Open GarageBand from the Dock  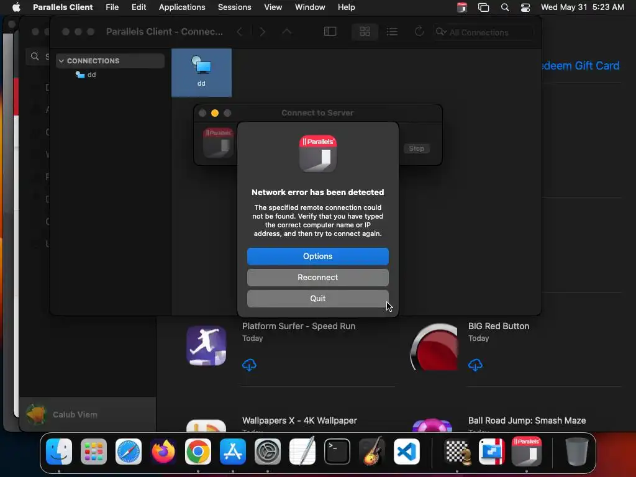[371, 451]
